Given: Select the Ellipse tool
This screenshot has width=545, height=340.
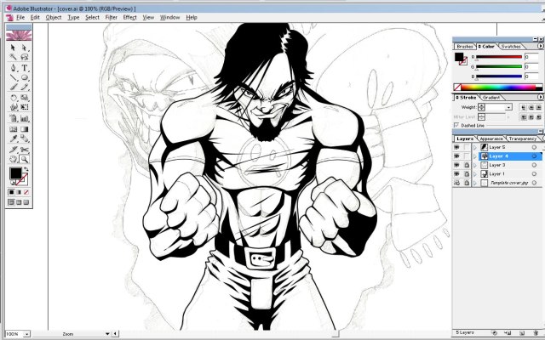Looking at the screenshot, I should click(x=25, y=77).
